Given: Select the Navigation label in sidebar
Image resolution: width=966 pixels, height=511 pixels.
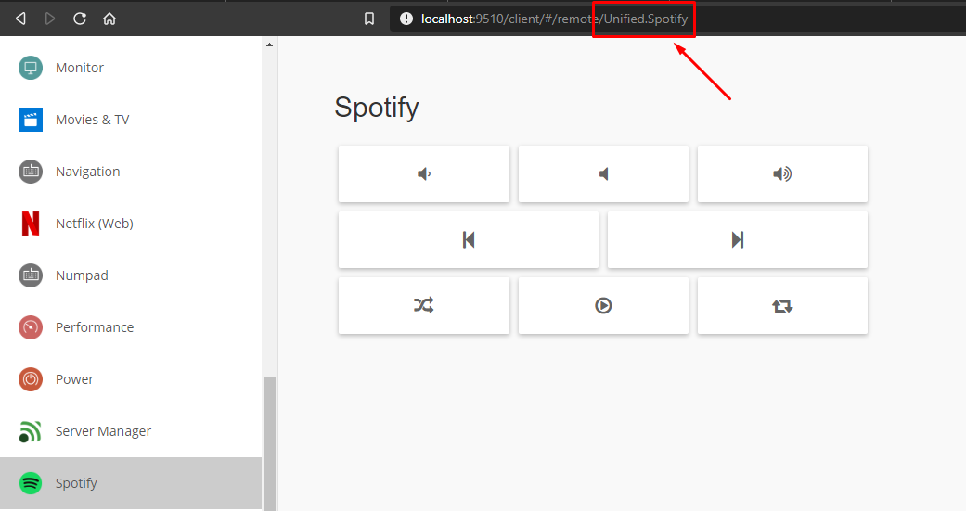Looking at the screenshot, I should tap(87, 172).
